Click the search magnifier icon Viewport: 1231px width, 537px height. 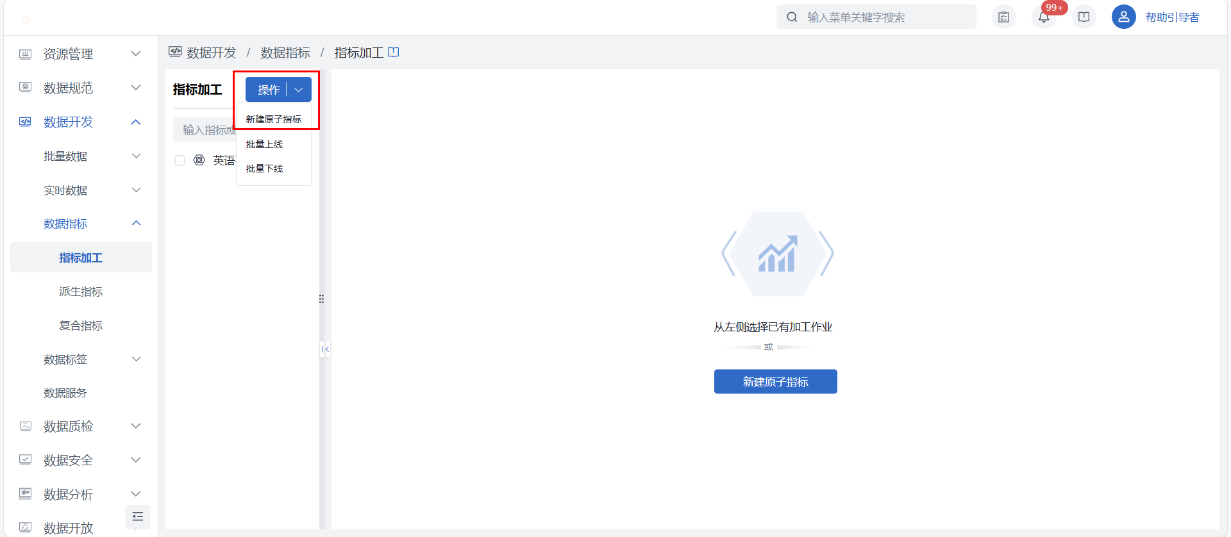(792, 17)
